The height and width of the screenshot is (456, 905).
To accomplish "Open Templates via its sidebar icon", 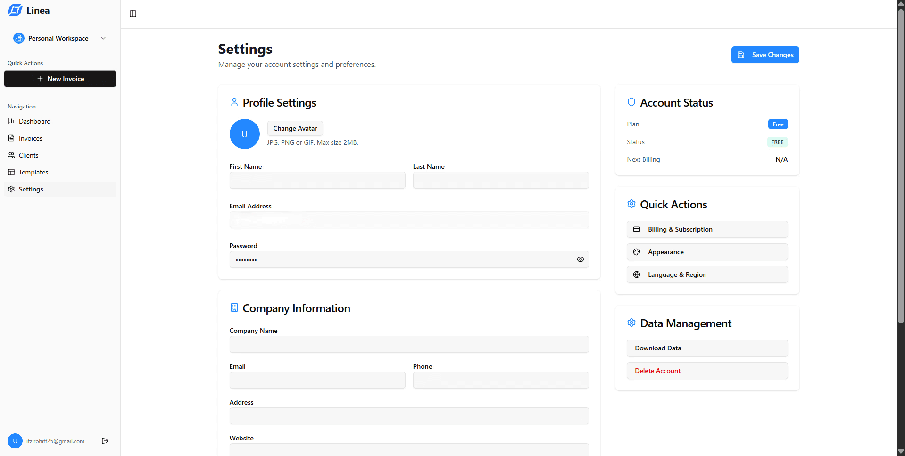I will pyautogui.click(x=11, y=172).
